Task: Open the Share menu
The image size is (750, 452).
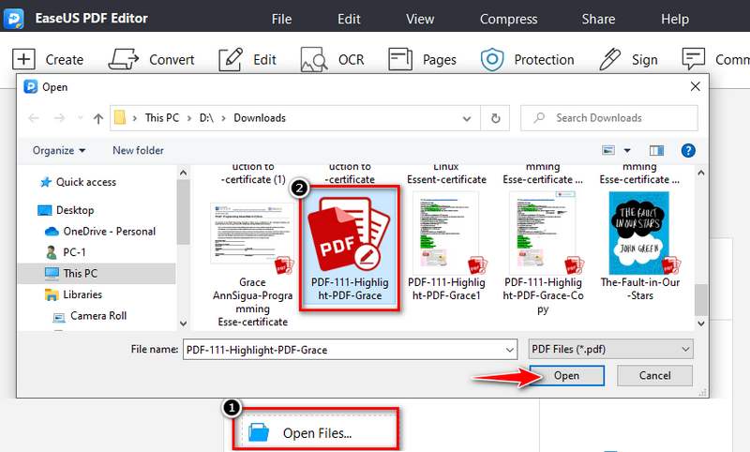Action: tap(598, 19)
